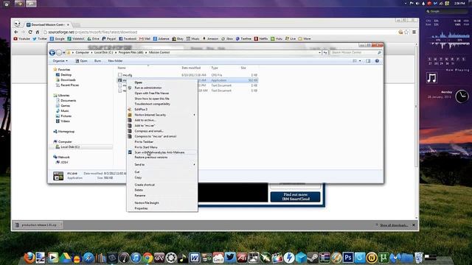Click Chrome reload page icon
Screen dimensions: 472x265
(x=30, y=32)
